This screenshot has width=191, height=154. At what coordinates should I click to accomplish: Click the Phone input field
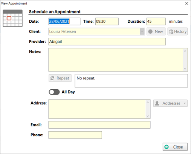coord(75,135)
